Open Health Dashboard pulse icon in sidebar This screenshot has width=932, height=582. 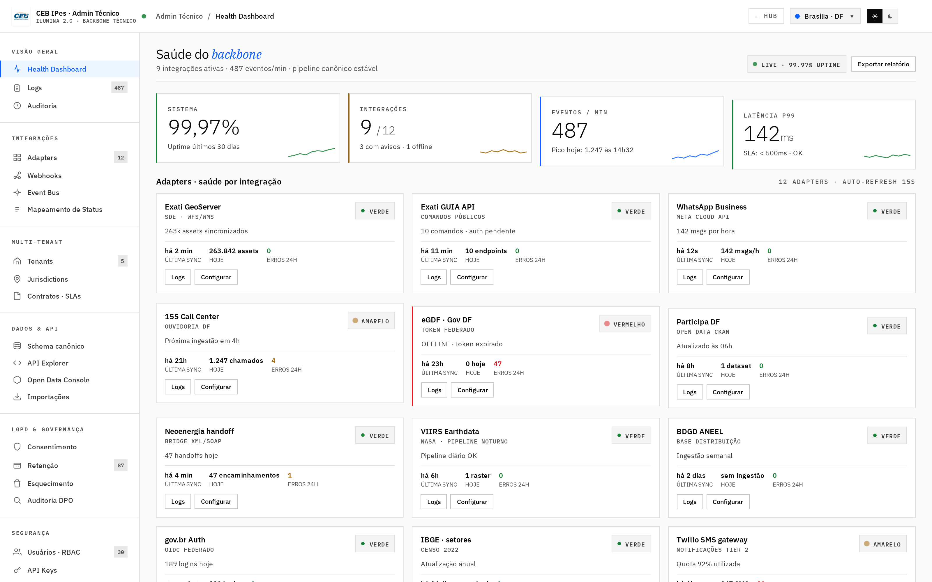17,69
